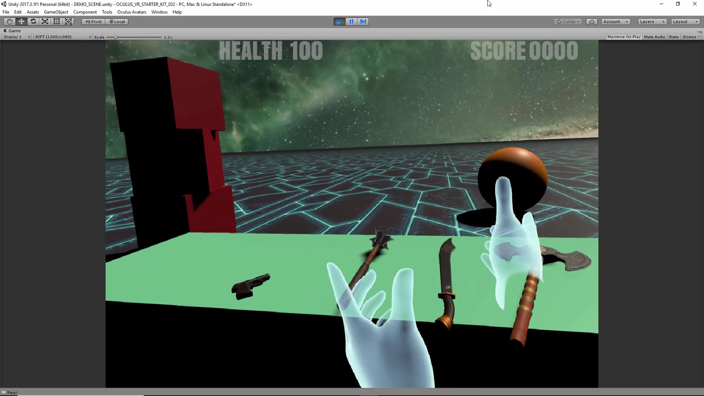Open the Oculus Avatars menu
Screen dimensions: 704x396
[x=132, y=12]
